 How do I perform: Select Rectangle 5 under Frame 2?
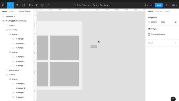20,57
